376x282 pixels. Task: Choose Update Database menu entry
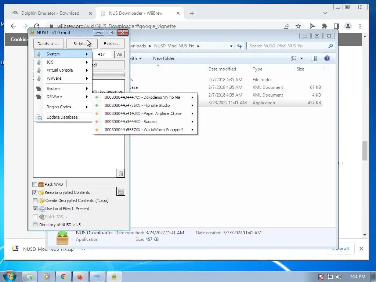tap(63, 117)
